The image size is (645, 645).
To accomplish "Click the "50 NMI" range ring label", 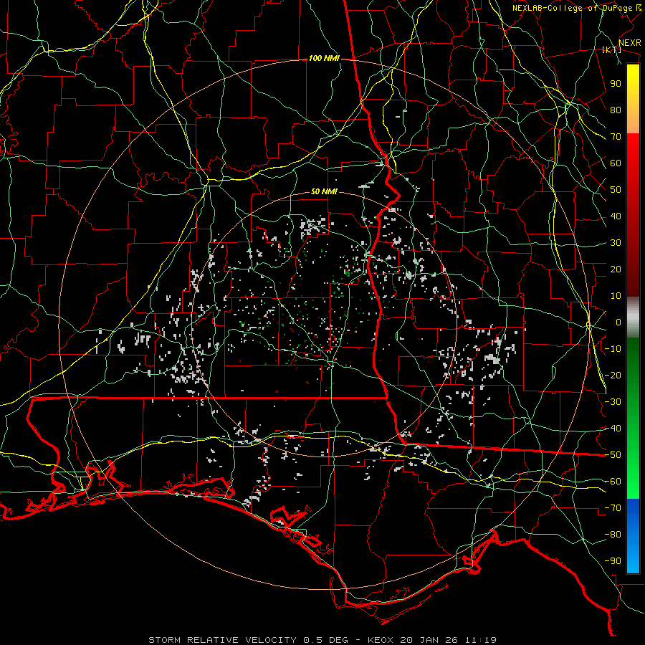I will [x=324, y=191].
